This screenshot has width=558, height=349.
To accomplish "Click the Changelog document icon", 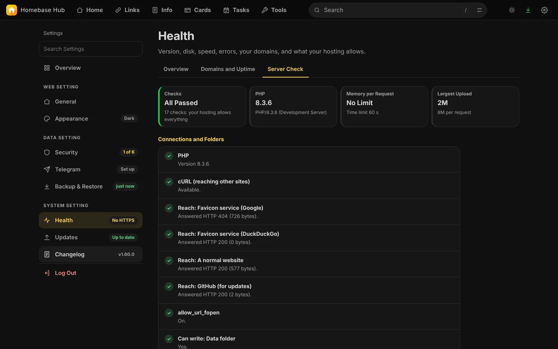I will coord(47,254).
